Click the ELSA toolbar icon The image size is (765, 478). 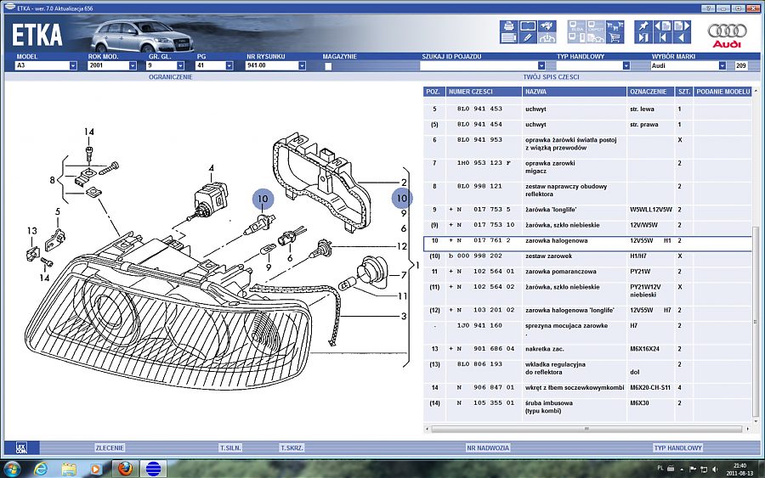click(x=576, y=25)
